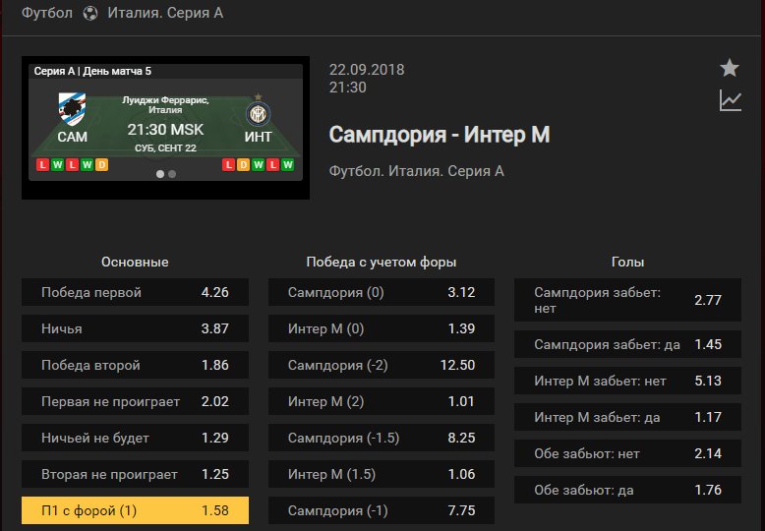Viewport: 765px width, 531px height.
Task: Select Победа второй odds 1.86
Action: coord(135,365)
